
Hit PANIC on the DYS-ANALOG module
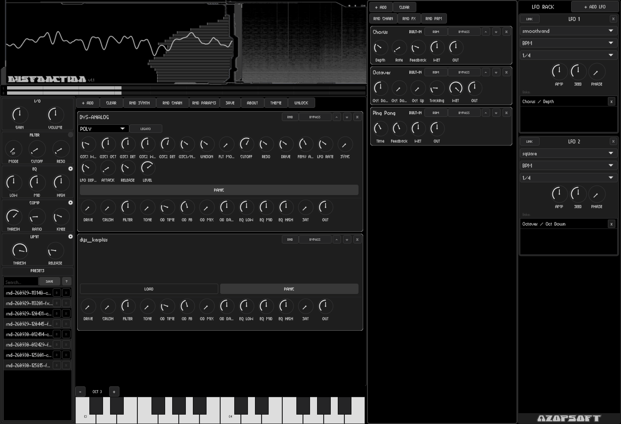click(219, 190)
